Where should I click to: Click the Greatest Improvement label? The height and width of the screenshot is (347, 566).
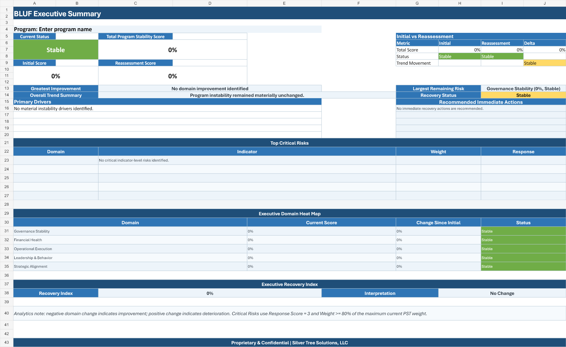click(56, 89)
